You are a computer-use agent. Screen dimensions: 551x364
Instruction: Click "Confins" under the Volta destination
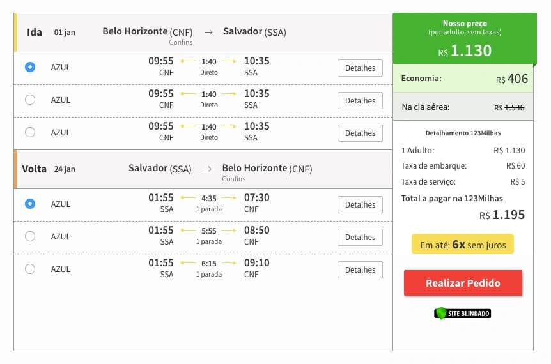point(234,179)
